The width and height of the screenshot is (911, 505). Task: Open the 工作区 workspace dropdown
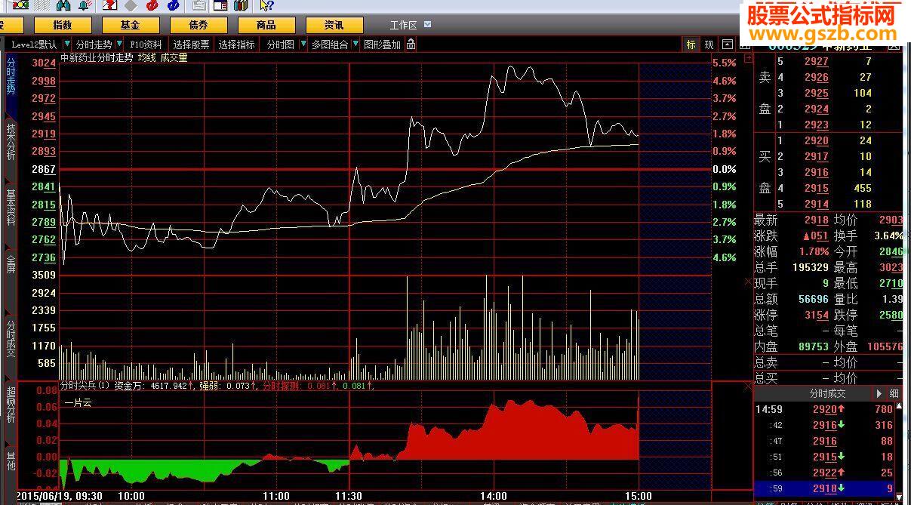[427, 24]
